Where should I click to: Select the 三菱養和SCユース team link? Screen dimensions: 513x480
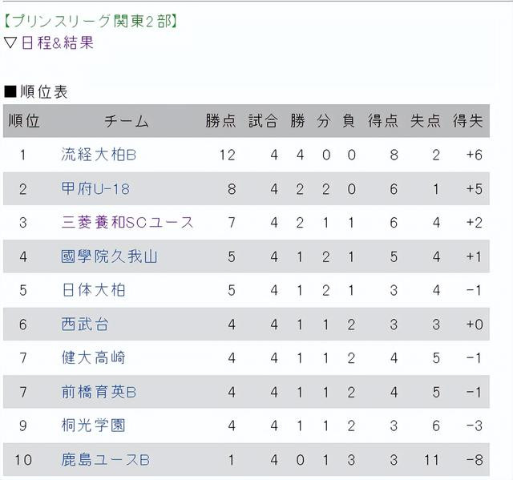click(x=127, y=222)
